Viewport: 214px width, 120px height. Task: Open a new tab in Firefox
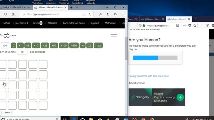tap(195, 19)
